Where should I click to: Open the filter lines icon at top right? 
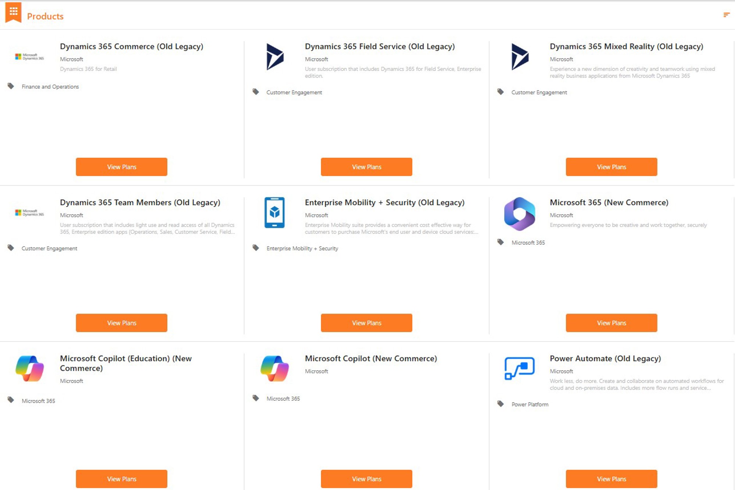(726, 15)
